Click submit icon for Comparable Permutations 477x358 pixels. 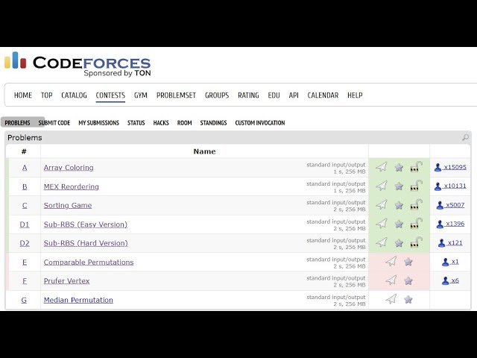(391, 261)
